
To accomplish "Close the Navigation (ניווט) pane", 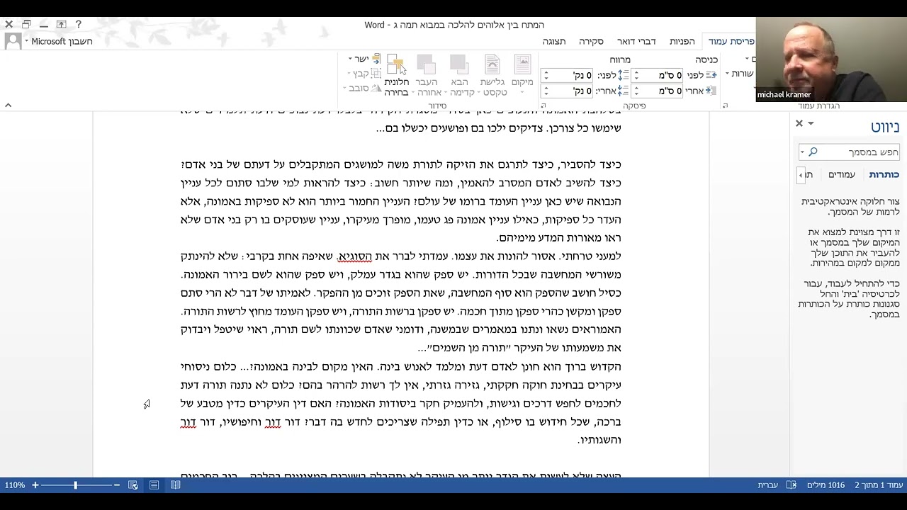I will tap(799, 123).
